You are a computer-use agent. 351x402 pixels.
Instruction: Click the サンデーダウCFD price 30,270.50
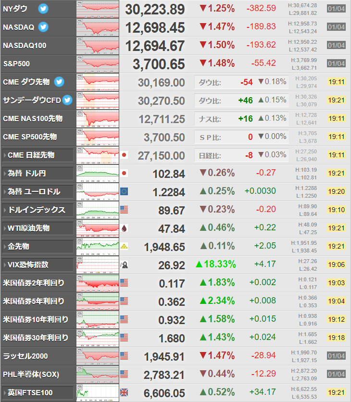(x=161, y=101)
